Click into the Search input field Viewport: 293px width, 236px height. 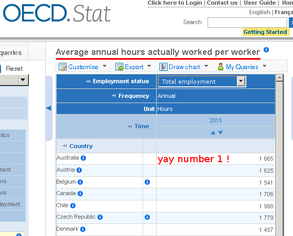pos(247,23)
